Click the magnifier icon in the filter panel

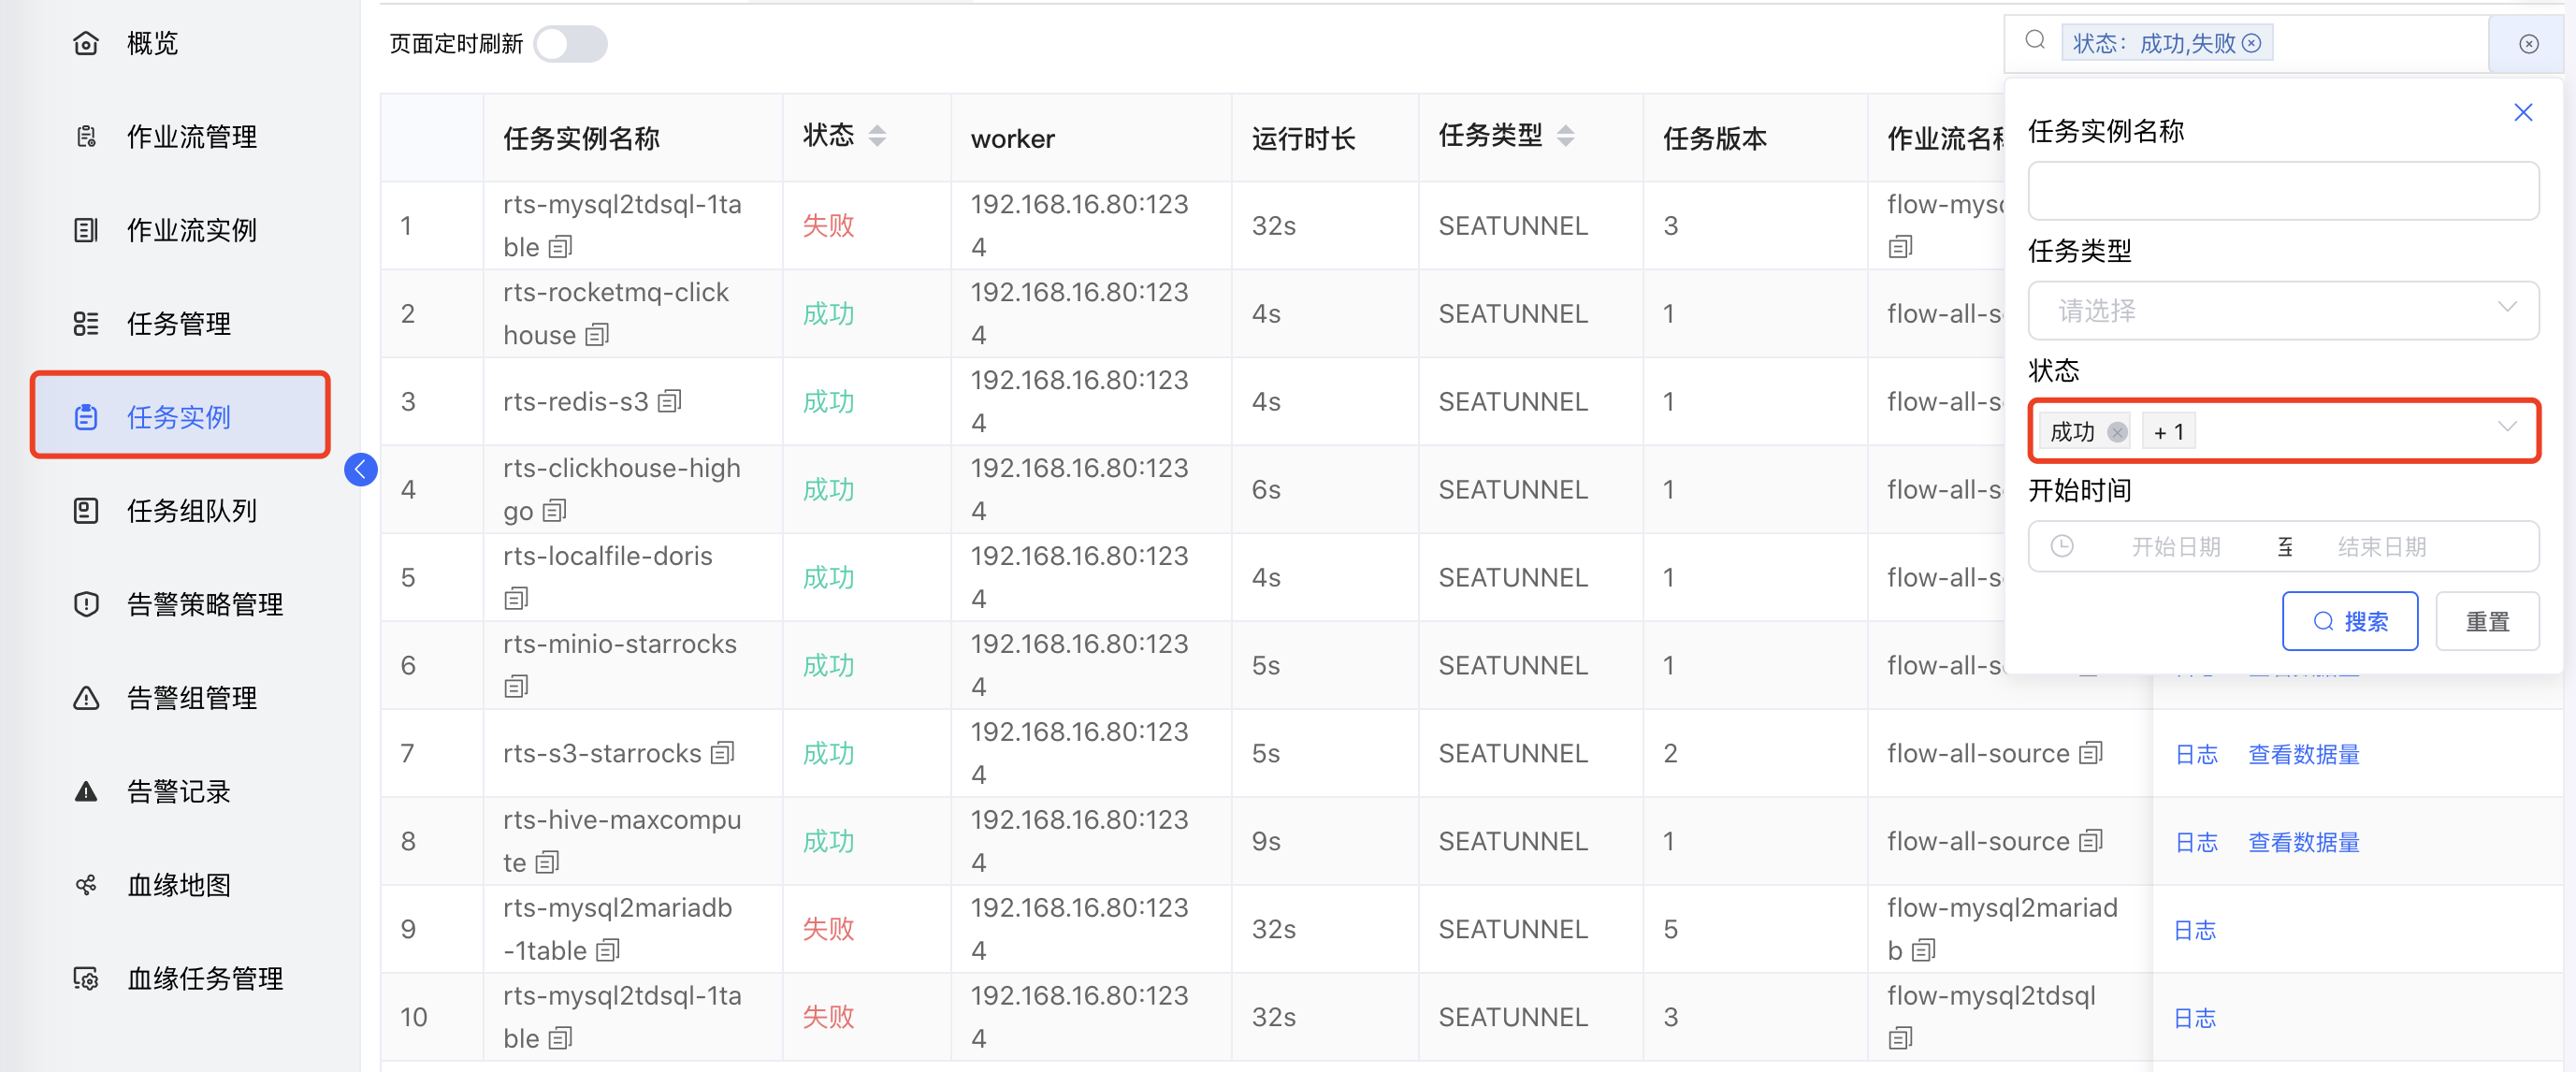pyautogui.click(x=2035, y=40)
